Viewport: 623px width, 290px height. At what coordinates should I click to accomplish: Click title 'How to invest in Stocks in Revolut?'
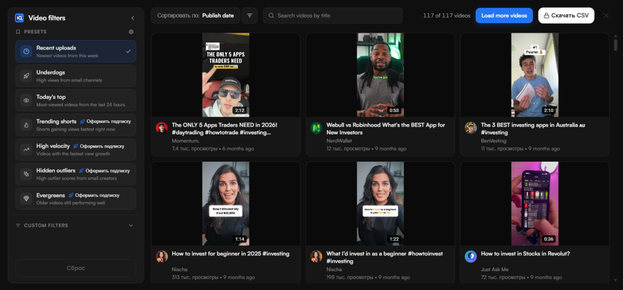point(525,254)
